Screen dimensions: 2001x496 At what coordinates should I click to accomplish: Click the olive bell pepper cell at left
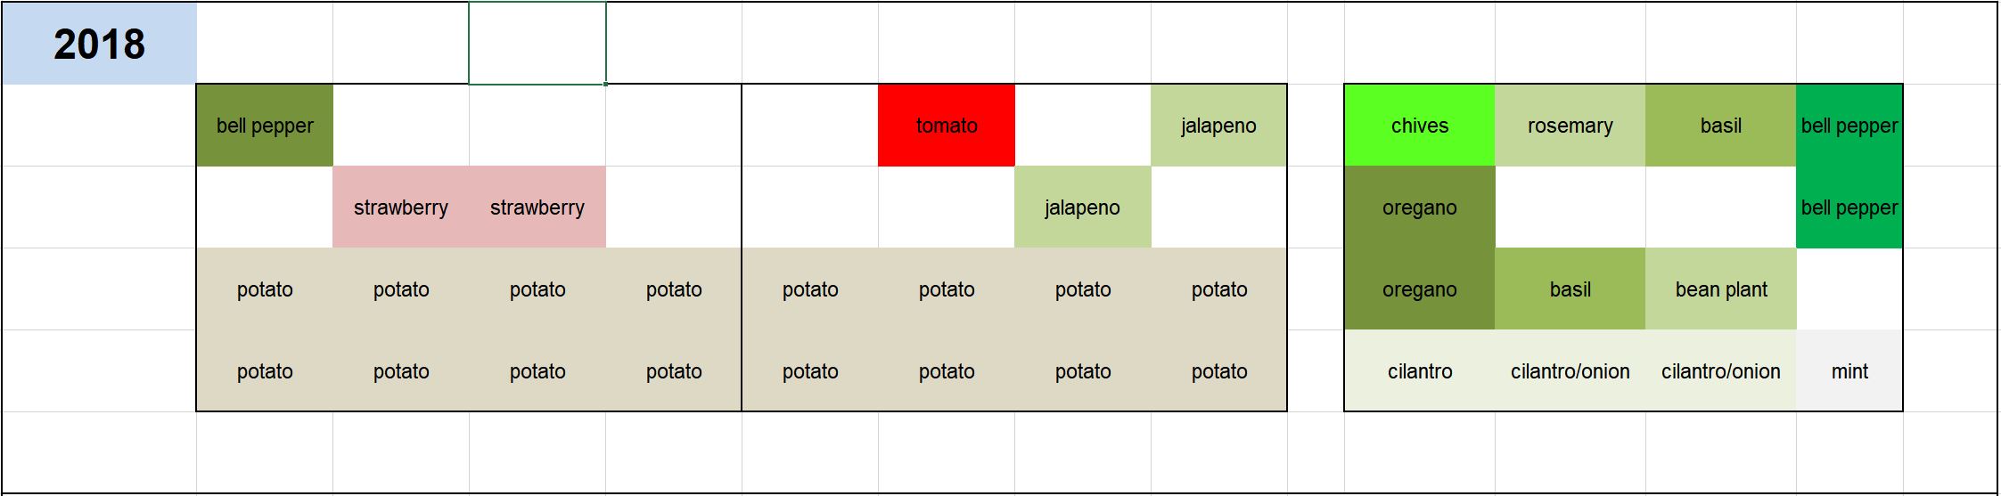point(265,126)
